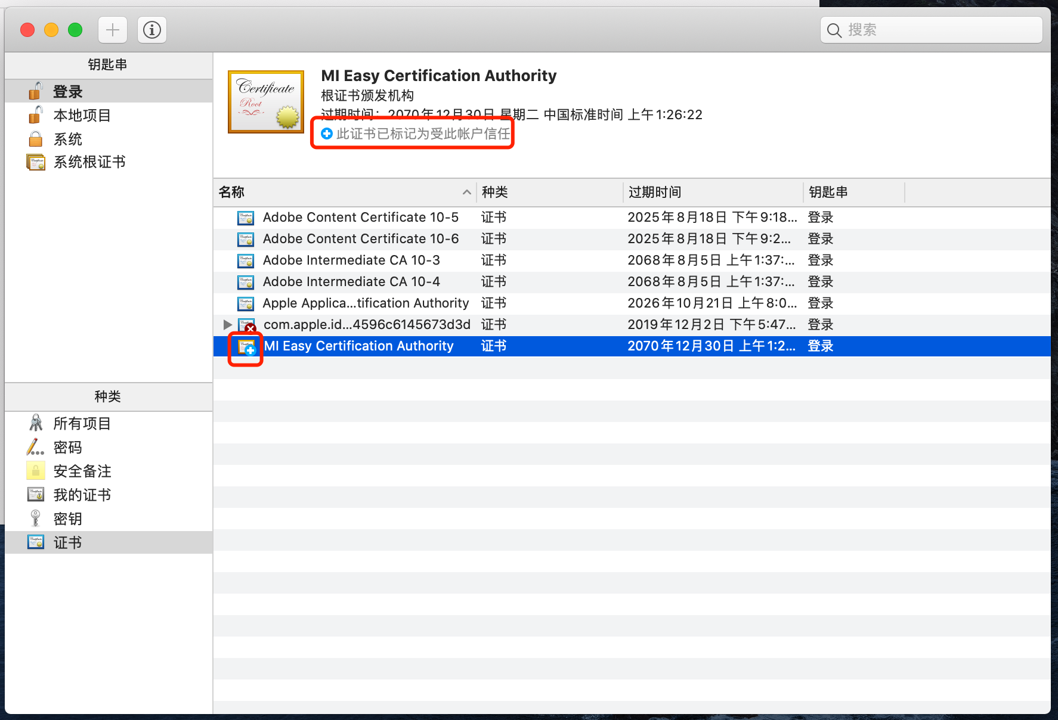Click the 2026年10月21日 expiry date cell
The image size is (1058, 720).
pos(712,303)
